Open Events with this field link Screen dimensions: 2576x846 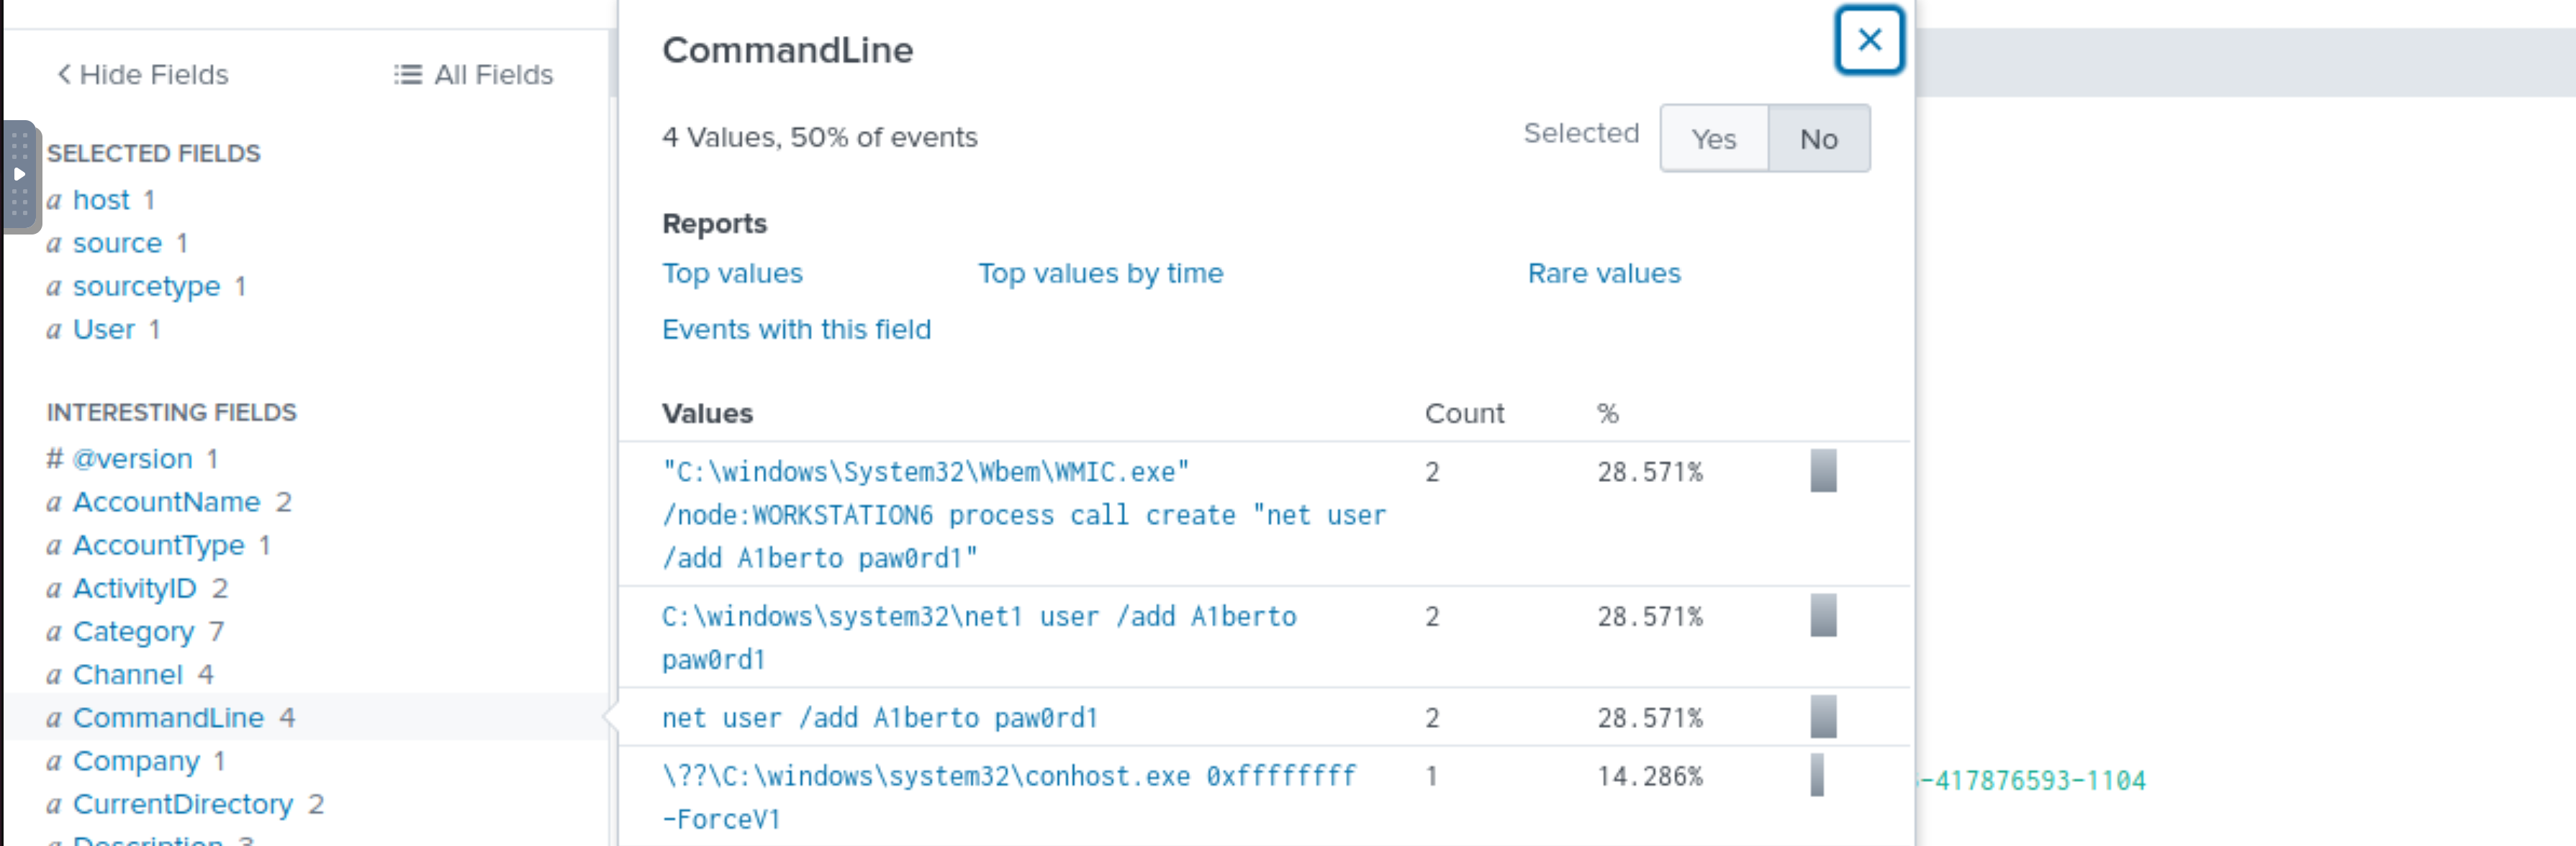[796, 329]
